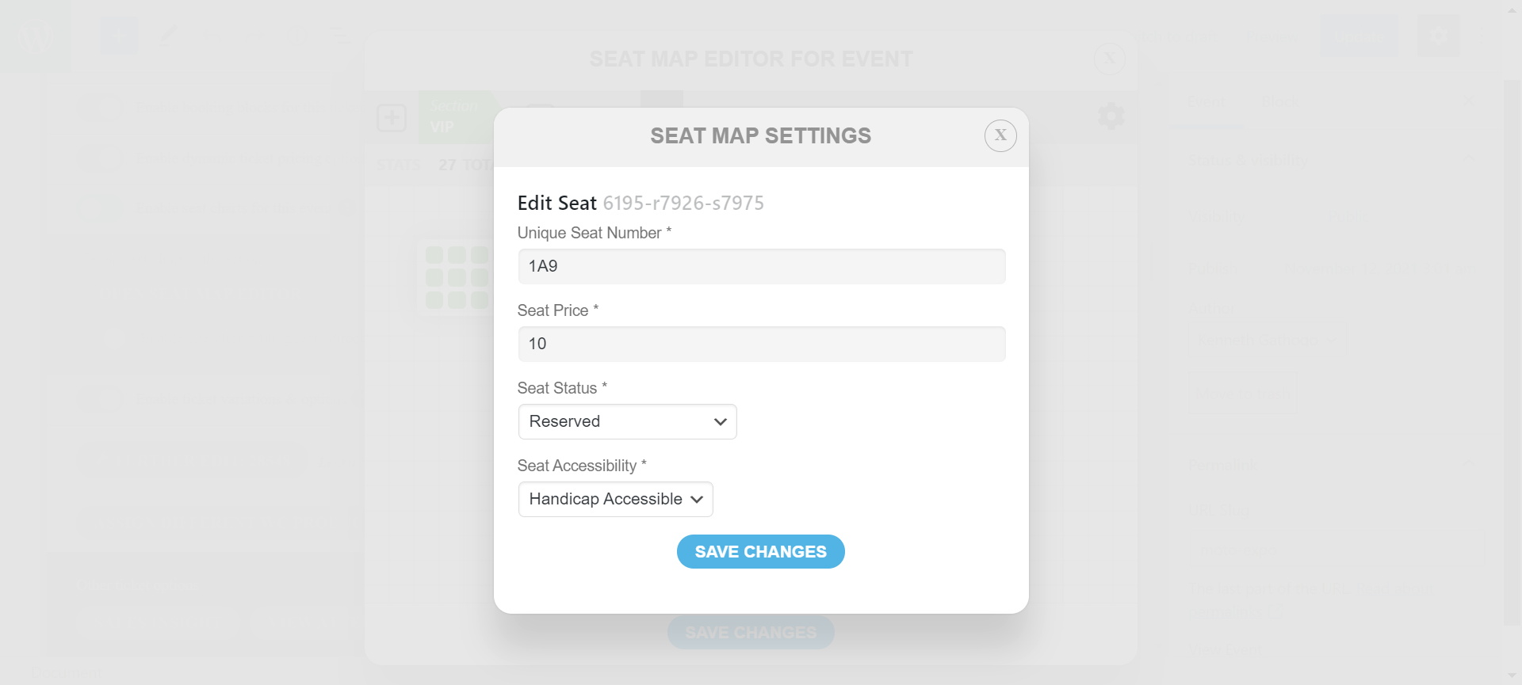Edit the Unique Seat Number field
This screenshot has height=685, width=1522.
point(762,266)
